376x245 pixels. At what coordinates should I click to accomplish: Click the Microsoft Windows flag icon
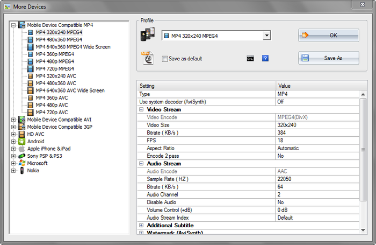21,163
